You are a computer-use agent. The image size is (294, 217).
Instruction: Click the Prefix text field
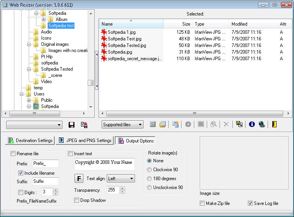45,163
